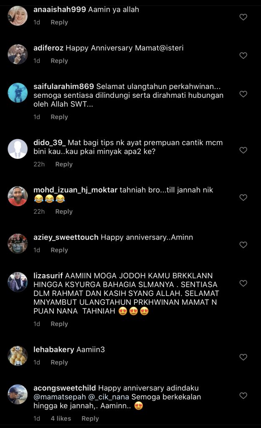The image size is (261, 428).
Task: Like saifularahim869's anniversary comment
Action: click(243, 94)
